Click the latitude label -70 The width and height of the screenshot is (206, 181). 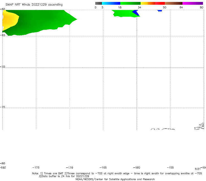point(3,67)
